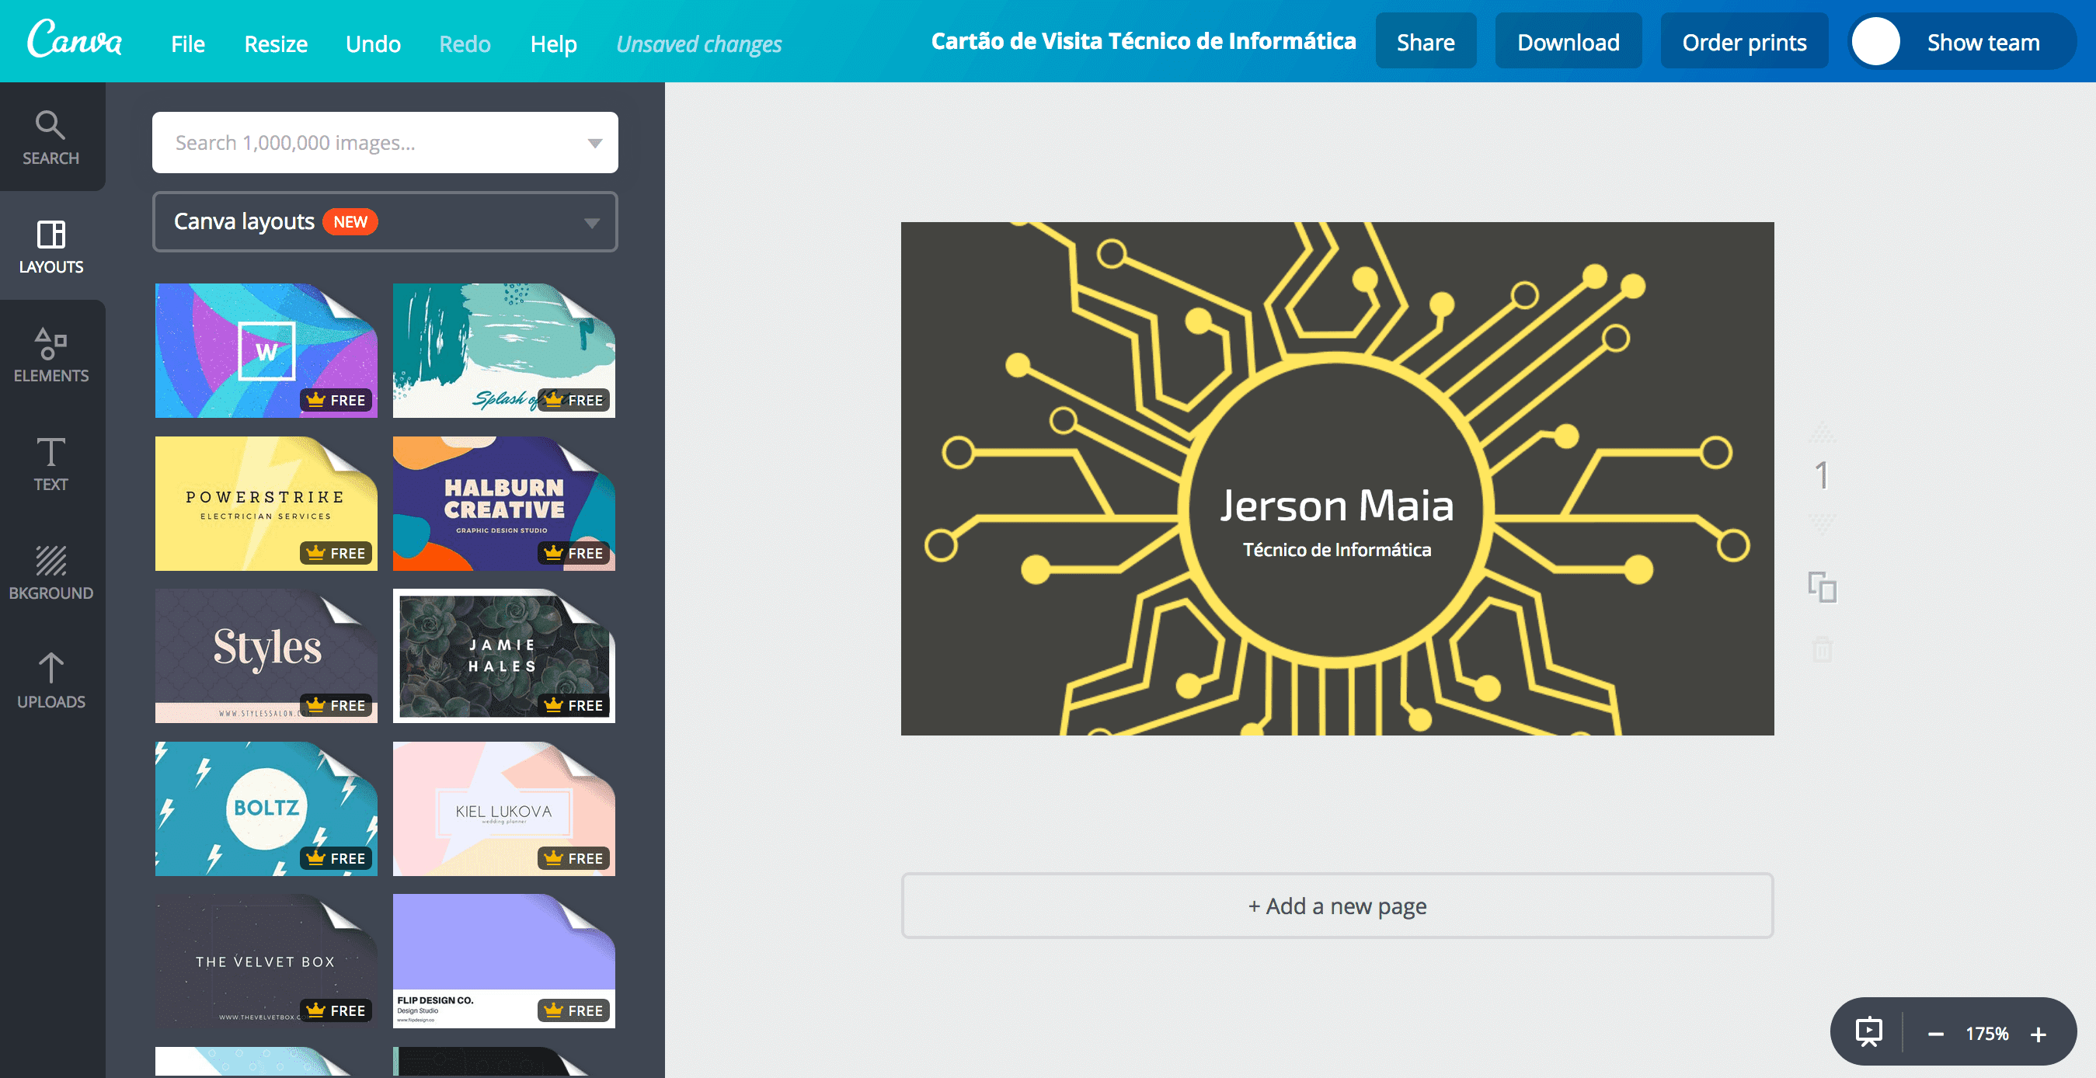Click the Order prints button
The height and width of the screenshot is (1078, 2096).
[x=1743, y=41]
